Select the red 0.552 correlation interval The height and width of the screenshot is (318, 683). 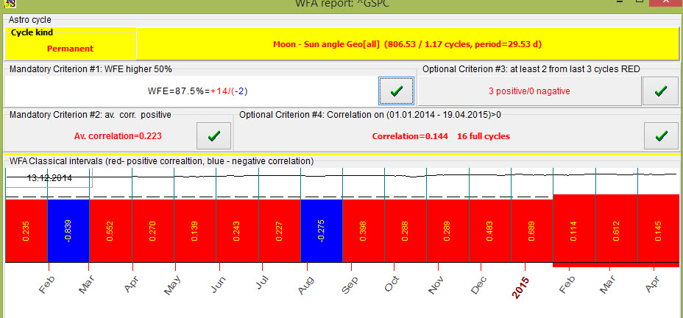click(x=110, y=230)
